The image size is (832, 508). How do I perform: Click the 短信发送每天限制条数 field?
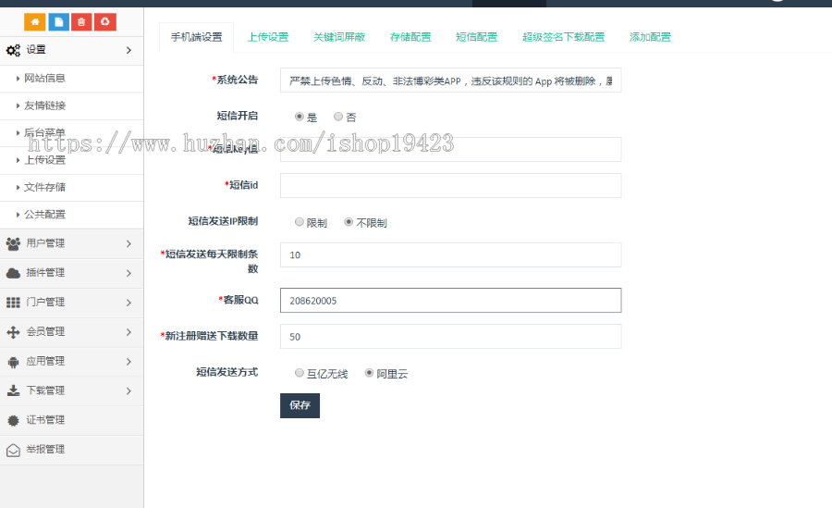[x=450, y=255]
